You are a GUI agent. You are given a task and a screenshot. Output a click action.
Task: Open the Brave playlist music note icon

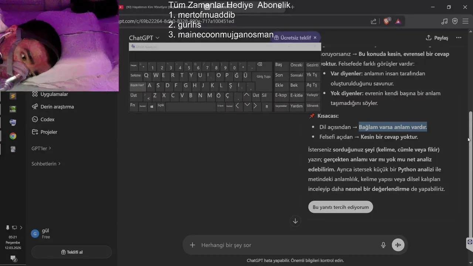(445, 21)
